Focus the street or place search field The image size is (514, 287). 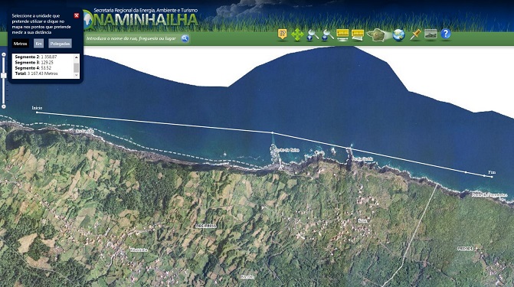(132, 38)
